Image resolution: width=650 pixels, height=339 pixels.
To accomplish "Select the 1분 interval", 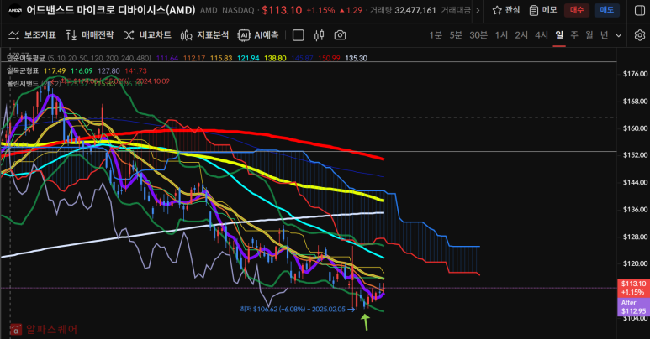I will tap(436, 35).
